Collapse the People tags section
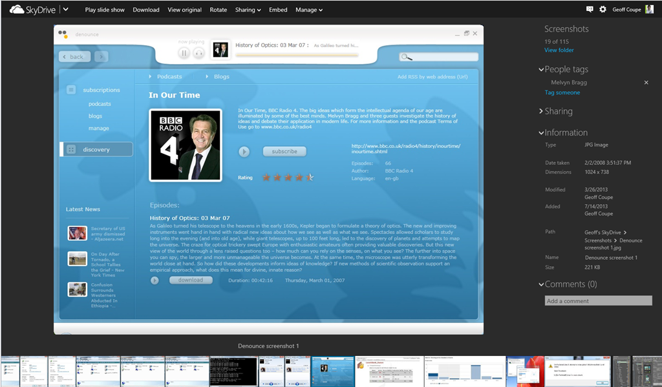Image resolution: width=662 pixels, height=387 pixels. pyautogui.click(x=541, y=70)
